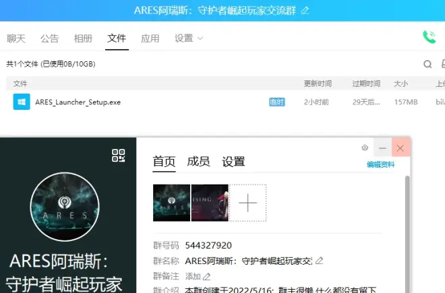Select the 成员 tab in group profile
The height and width of the screenshot is (293, 445).
[198, 162]
